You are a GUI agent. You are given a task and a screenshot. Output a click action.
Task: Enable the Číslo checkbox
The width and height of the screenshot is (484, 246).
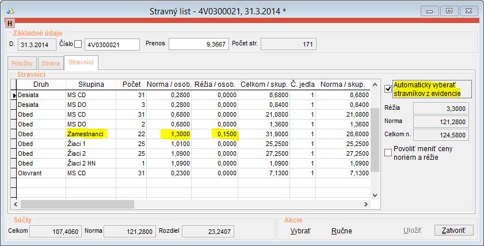[x=78, y=44]
